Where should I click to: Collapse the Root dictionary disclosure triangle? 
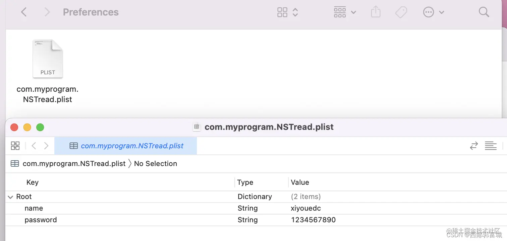(x=10, y=197)
